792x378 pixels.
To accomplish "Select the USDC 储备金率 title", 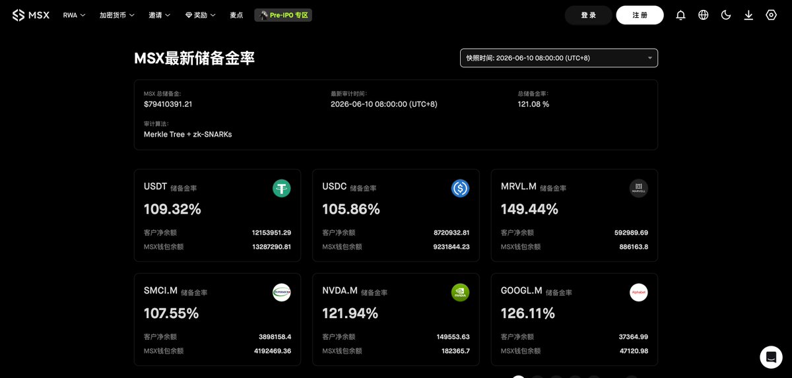I will click(349, 187).
